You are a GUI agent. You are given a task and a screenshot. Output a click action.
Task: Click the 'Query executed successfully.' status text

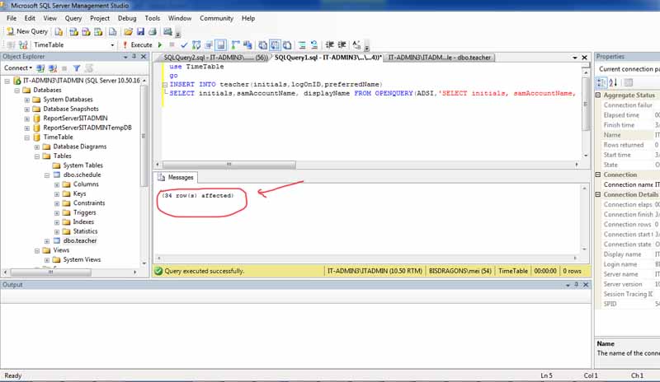[204, 271]
